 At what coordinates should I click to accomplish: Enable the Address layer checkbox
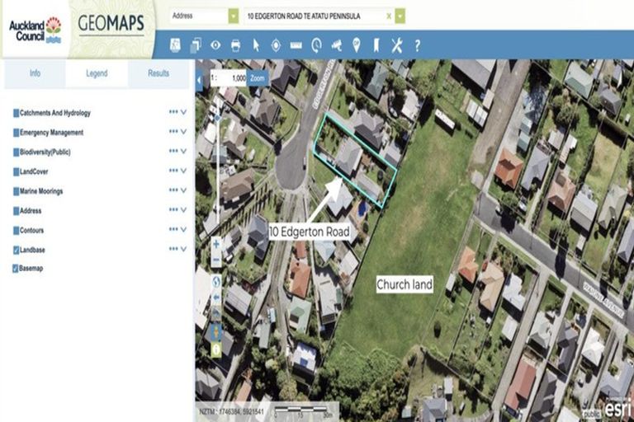17,211
